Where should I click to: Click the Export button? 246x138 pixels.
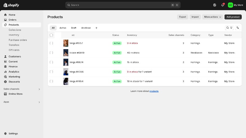point(182,17)
